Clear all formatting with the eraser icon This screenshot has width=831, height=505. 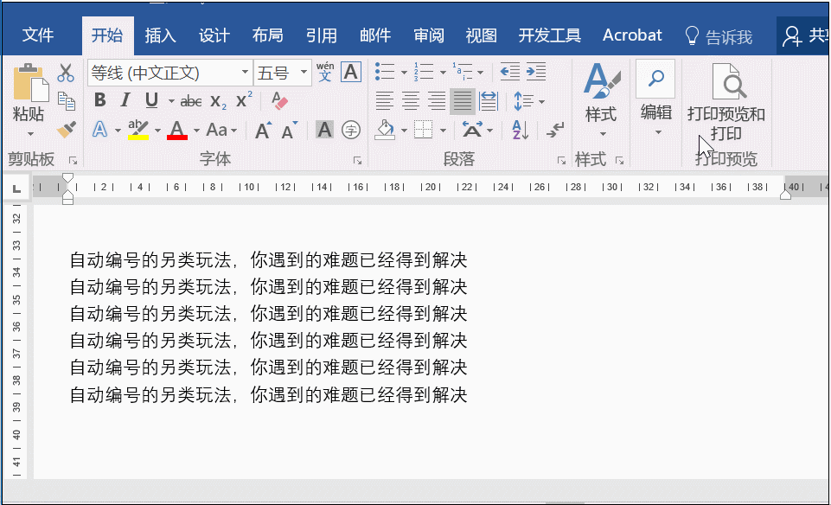click(278, 101)
